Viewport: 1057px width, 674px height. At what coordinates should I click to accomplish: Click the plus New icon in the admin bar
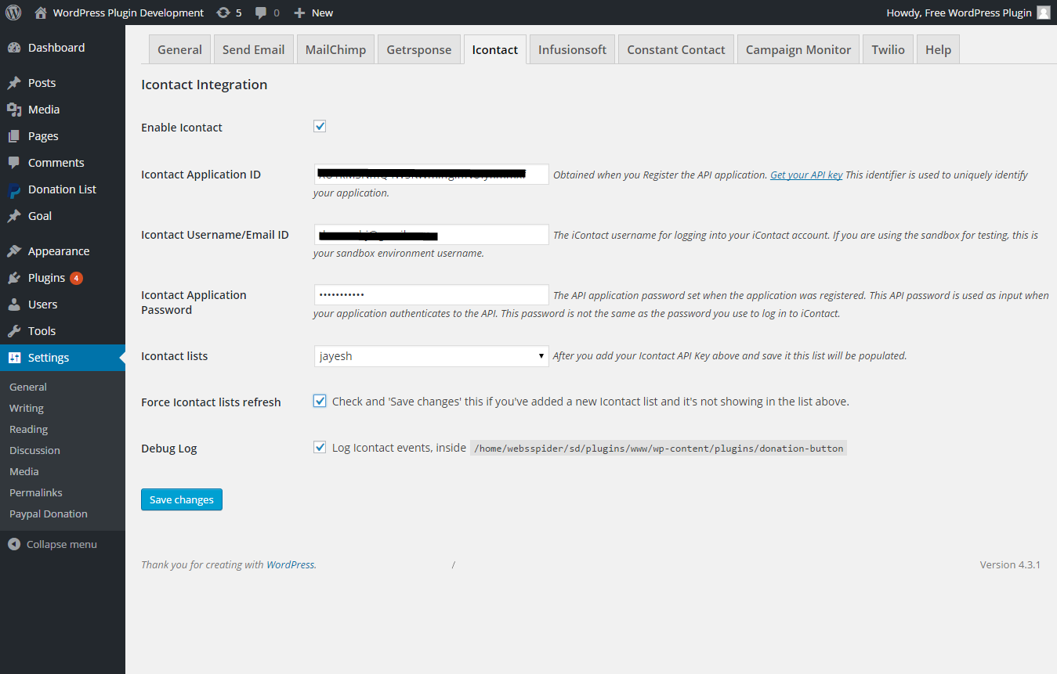pos(299,13)
